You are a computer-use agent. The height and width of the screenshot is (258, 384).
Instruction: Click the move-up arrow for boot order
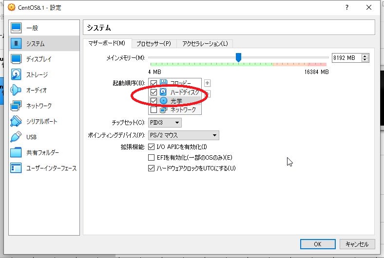[x=207, y=83]
